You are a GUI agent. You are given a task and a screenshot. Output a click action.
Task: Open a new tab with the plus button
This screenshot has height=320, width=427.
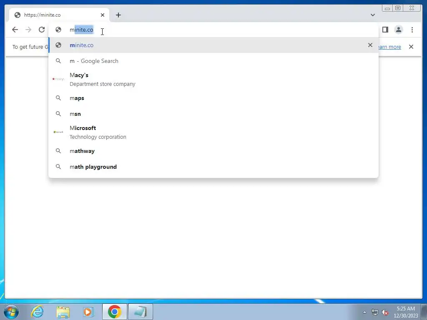tap(118, 15)
